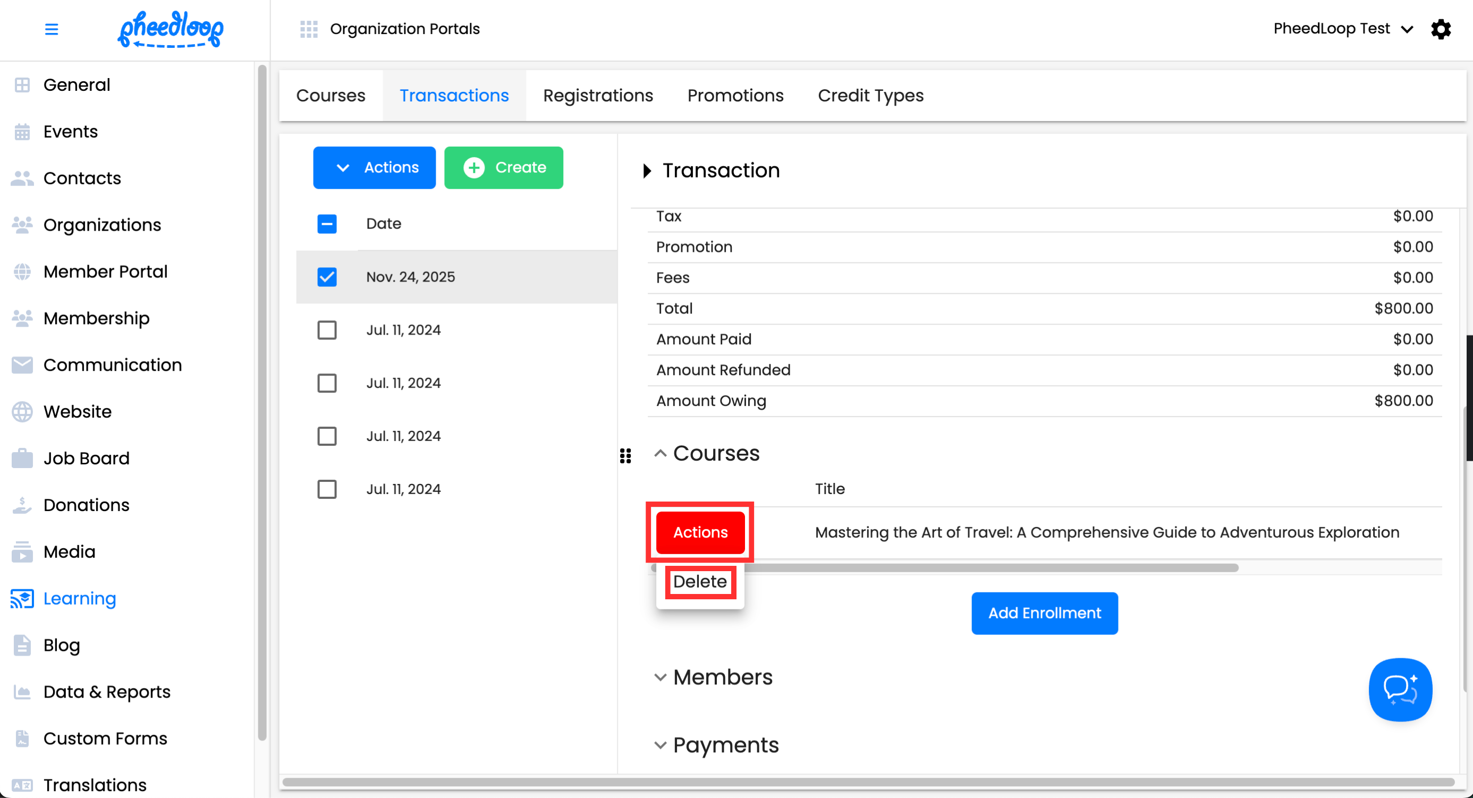Open the chat assistant bubble icon
The height and width of the screenshot is (798, 1473).
(1400, 690)
